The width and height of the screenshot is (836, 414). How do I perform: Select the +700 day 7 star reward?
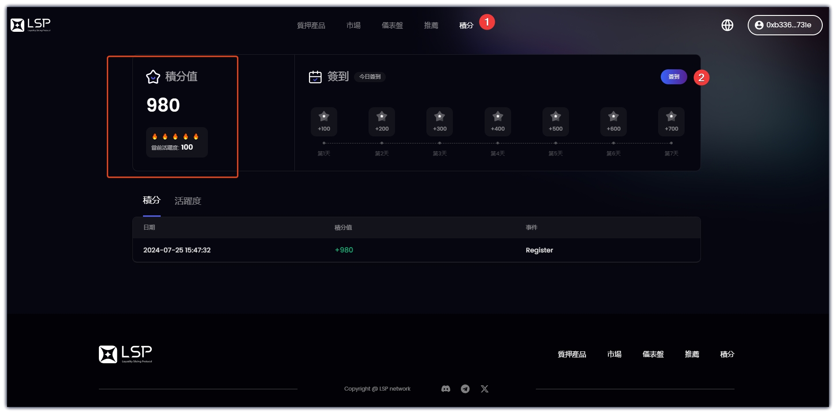[x=671, y=121]
